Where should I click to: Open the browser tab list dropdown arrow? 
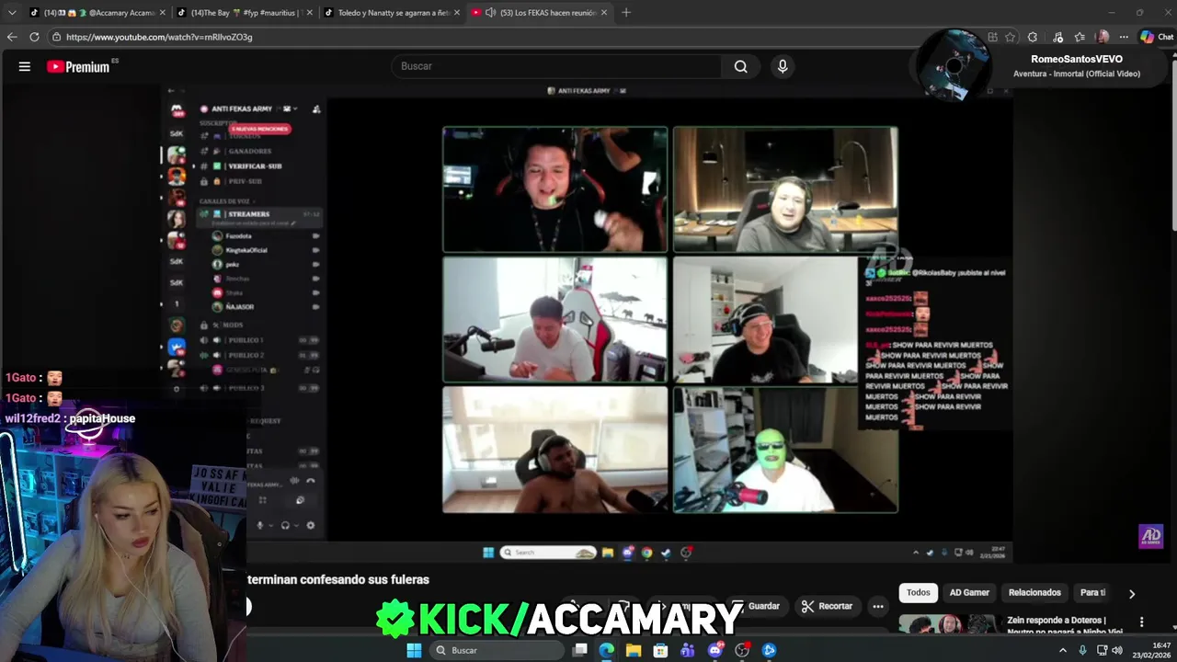pos(10,13)
